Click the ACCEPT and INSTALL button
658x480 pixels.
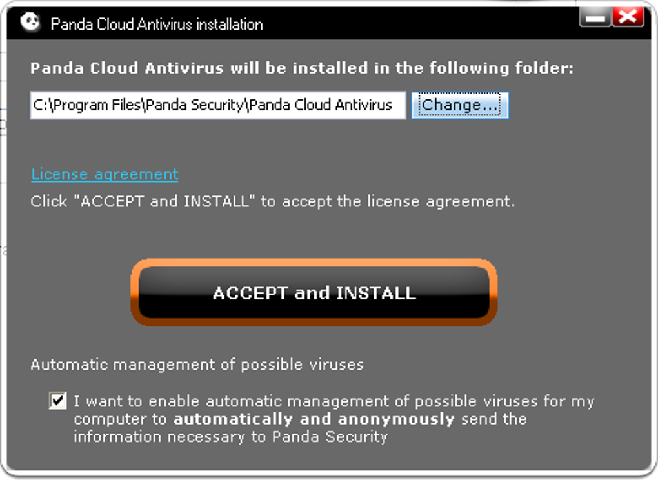pos(314,292)
